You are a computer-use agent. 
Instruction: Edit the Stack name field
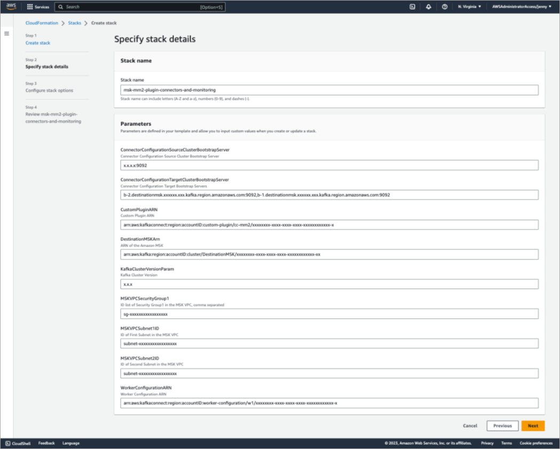pyautogui.click(x=329, y=90)
